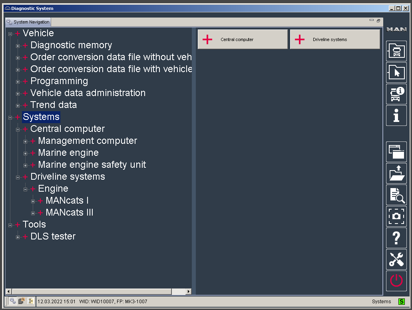Click the "Systems" label in the status bar
412x310 pixels.
[381, 302]
